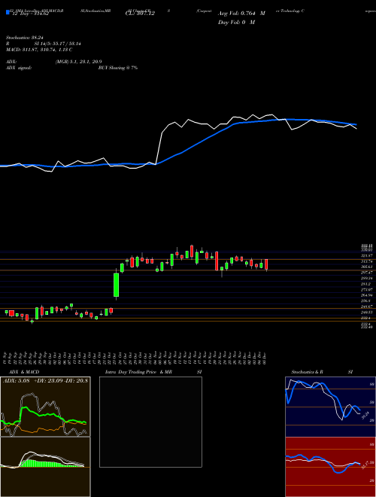Click the "CL: 307.12" closing price text
This screenshot has height=497, width=376.
140,14
